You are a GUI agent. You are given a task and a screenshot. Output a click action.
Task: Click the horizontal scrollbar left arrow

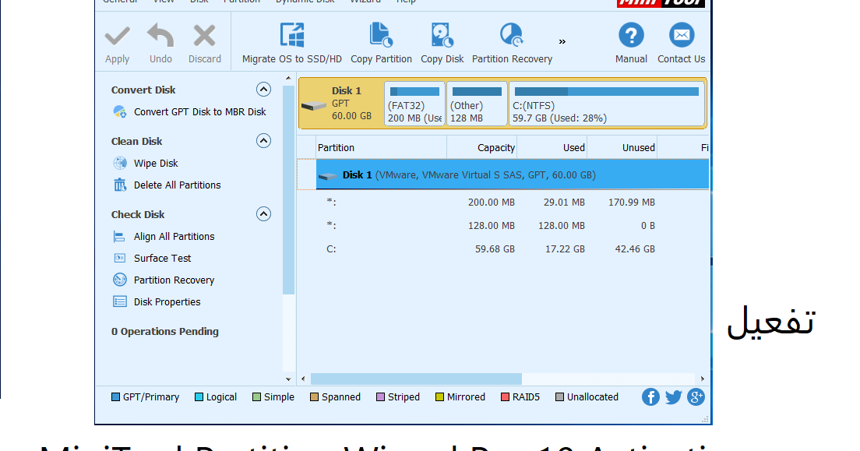[x=303, y=379]
